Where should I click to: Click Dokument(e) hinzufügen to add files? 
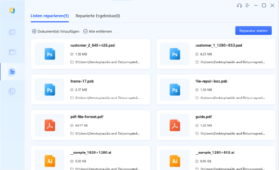tap(56, 31)
